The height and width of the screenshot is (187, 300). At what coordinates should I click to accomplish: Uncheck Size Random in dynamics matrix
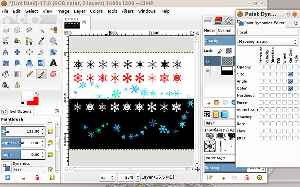290,74
